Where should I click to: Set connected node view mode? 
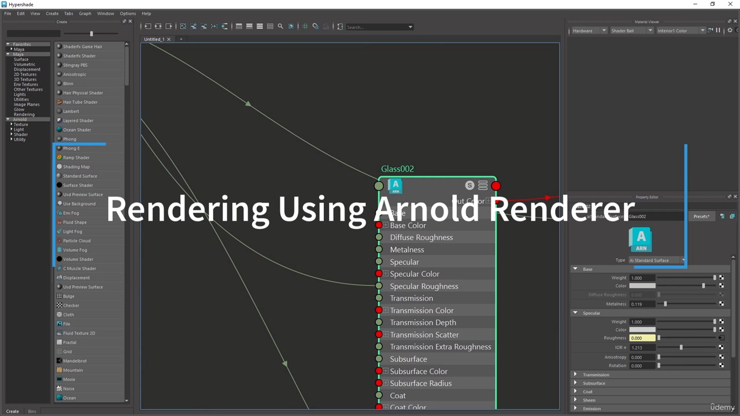click(249, 27)
